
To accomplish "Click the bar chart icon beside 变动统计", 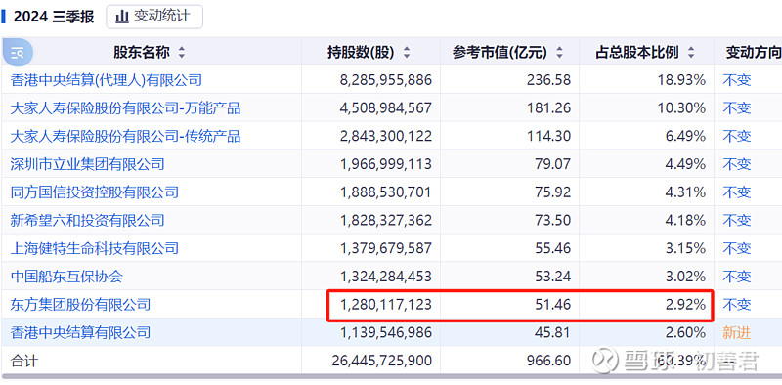I will 121,17.
